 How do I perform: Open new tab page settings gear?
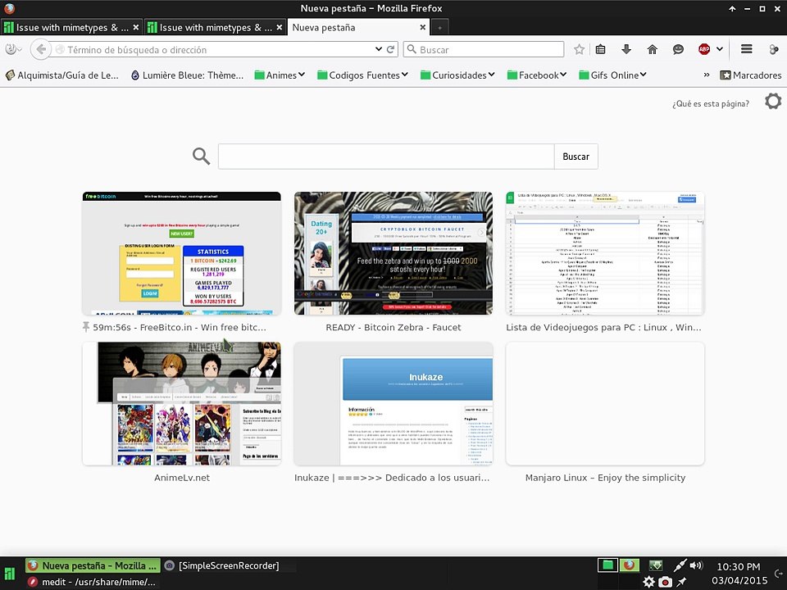point(773,102)
